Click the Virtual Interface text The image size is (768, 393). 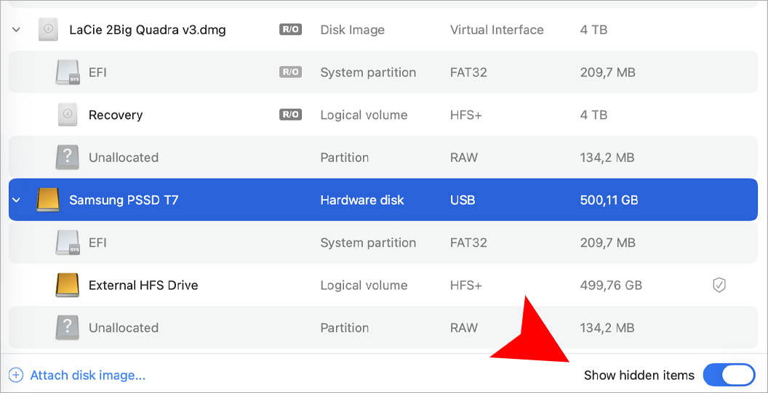(x=497, y=30)
